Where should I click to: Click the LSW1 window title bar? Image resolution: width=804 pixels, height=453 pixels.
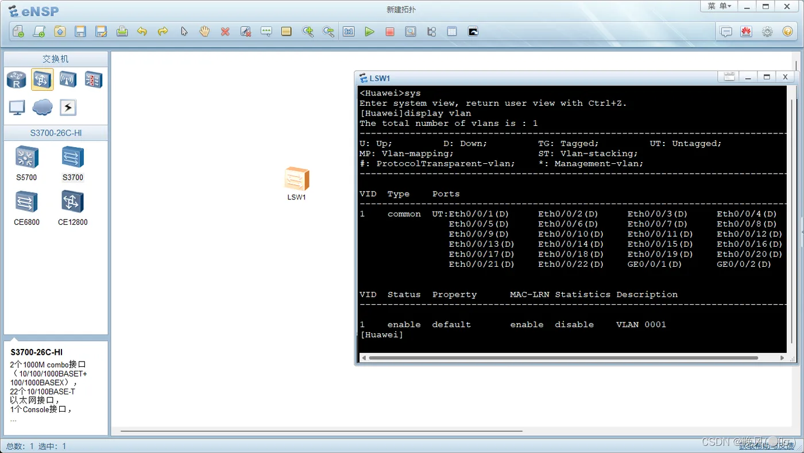[537, 78]
